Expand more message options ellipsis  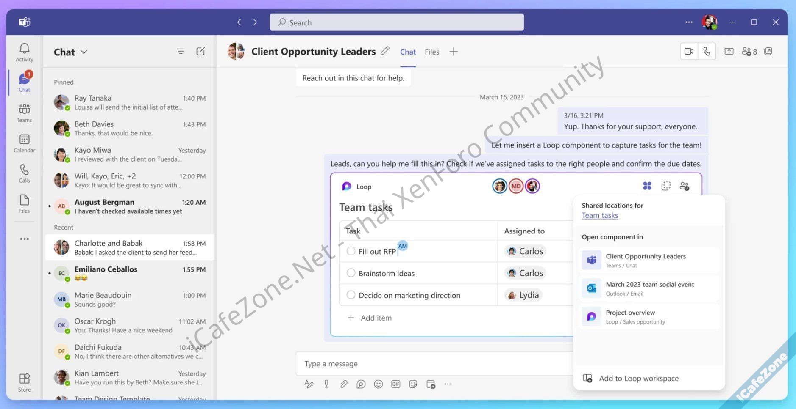[448, 384]
